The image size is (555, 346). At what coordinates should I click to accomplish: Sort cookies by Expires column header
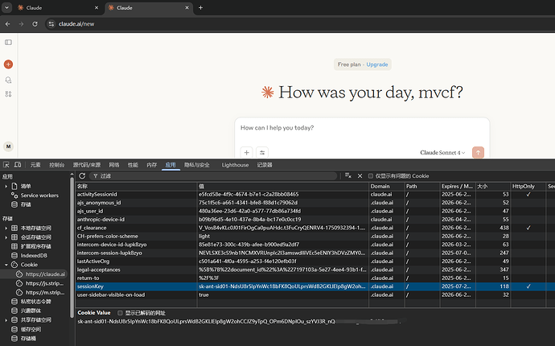pos(457,187)
